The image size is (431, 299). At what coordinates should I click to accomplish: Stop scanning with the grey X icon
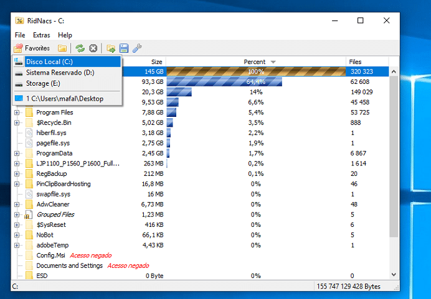click(93, 48)
